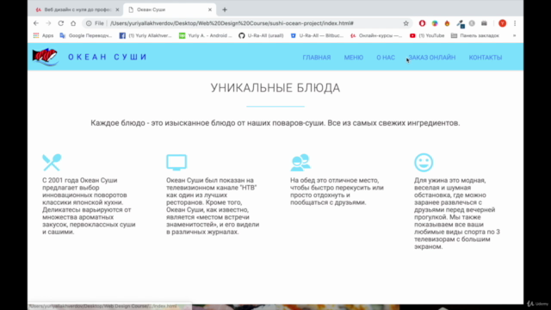Screen dimensions: 551x310
Task: Open the Google Переводчик bookmark
Action: coord(86,35)
